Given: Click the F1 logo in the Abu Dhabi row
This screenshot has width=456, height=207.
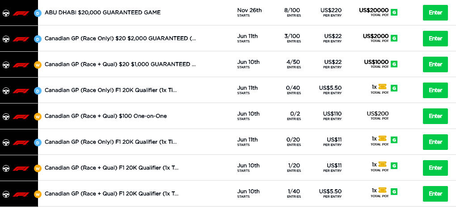Looking at the screenshot, I should click(x=21, y=13).
